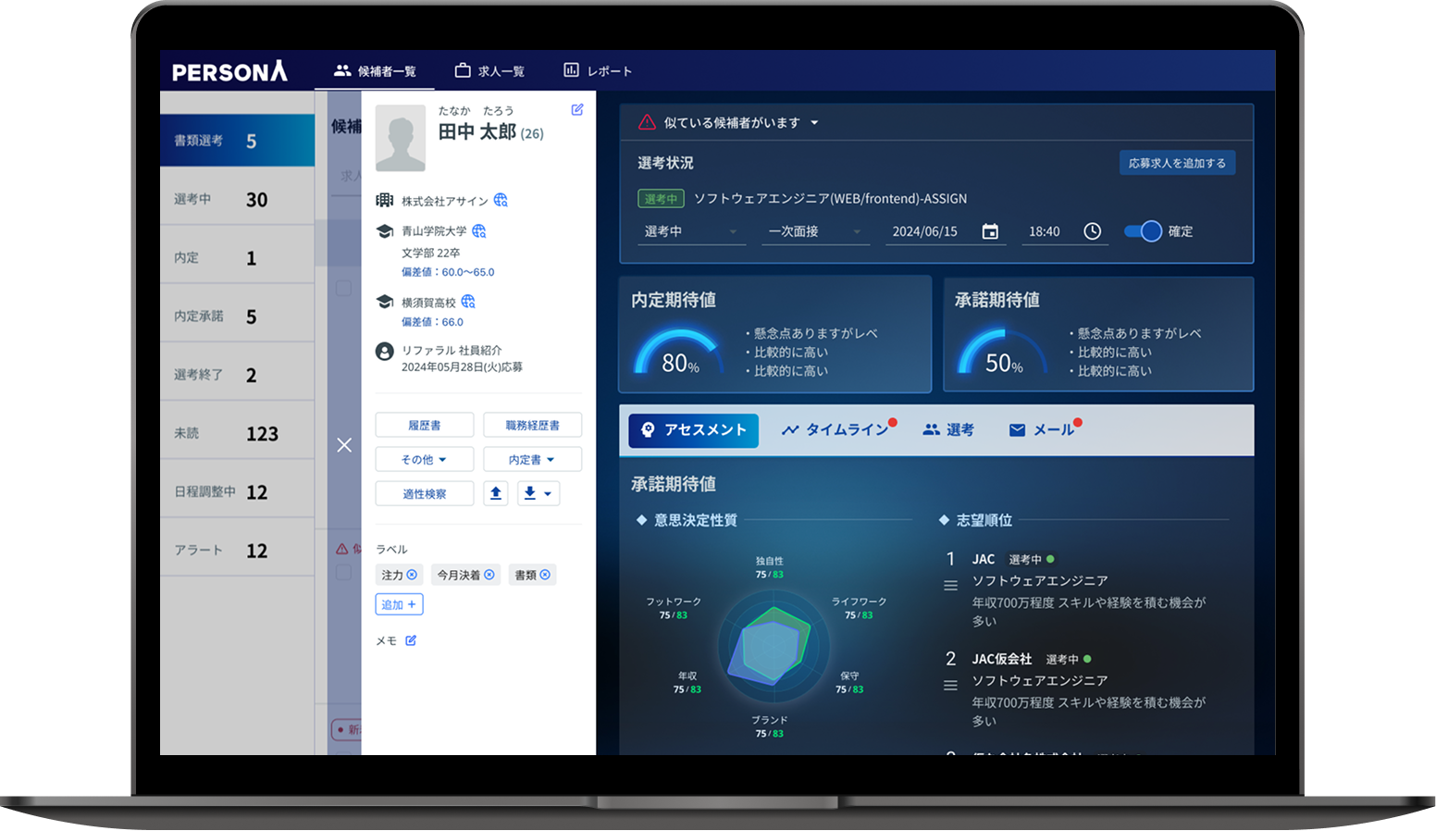Image resolution: width=1436 pixels, height=831 pixels.
Task: Switch to the メール tab
Action: (x=1043, y=430)
